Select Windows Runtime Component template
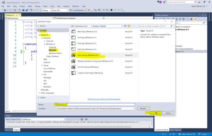Image resolution: width=212 pixels, height=136 pixels. [104, 61]
